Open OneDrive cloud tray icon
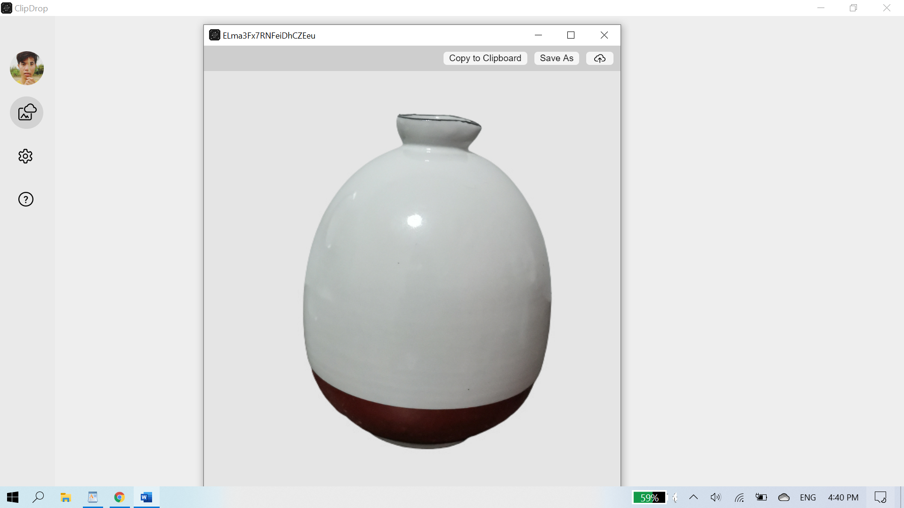904x508 pixels. point(784,497)
